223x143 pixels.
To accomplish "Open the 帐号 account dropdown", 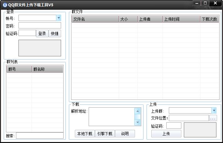I will coord(59,18).
